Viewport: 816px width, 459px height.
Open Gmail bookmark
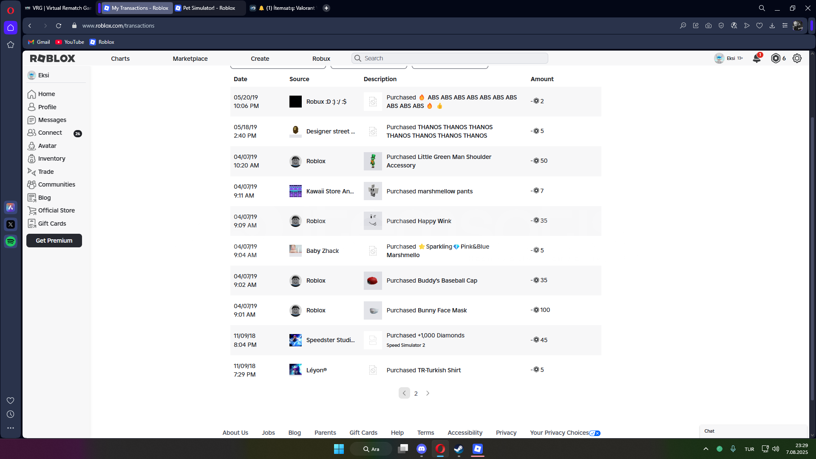[x=39, y=42]
